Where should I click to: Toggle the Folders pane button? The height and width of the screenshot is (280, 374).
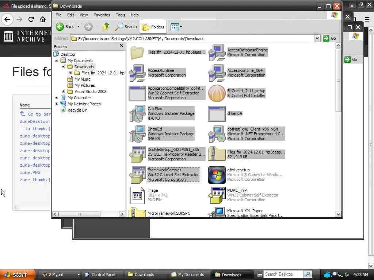(x=153, y=27)
